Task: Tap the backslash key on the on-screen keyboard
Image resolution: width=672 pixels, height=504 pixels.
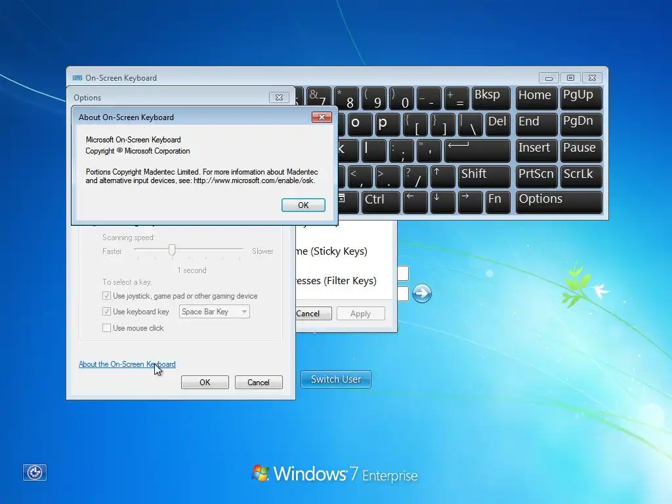Action: point(470,124)
